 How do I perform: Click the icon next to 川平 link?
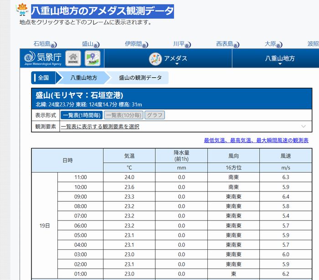click(188, 45)
